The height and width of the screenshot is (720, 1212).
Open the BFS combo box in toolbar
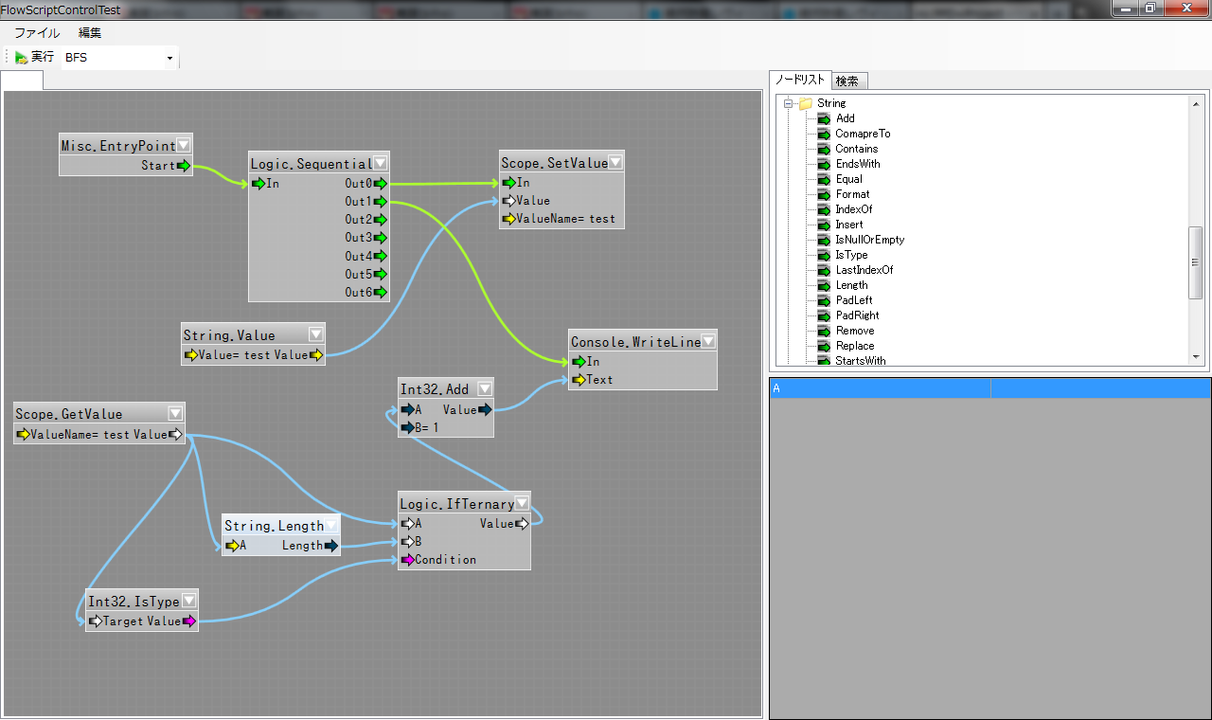[169, 59]
